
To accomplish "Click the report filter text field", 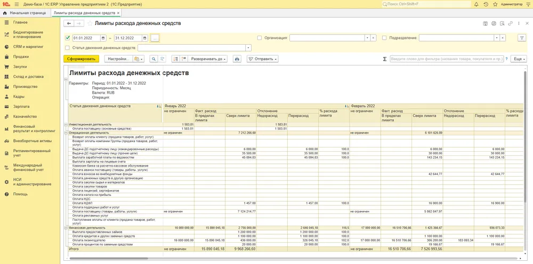I will (447, 59).
